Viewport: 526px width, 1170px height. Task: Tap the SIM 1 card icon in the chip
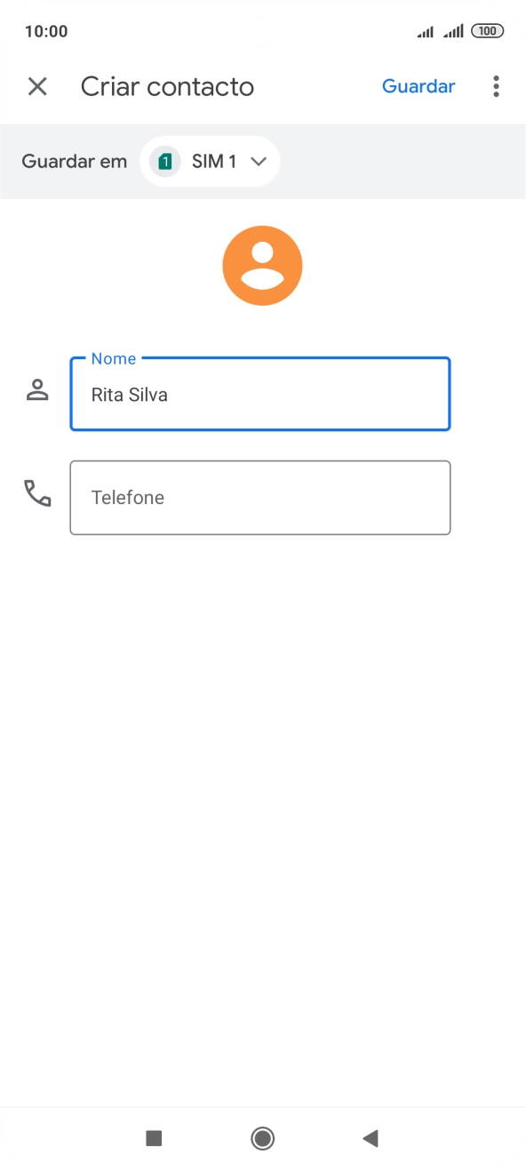tap(164, 161)
